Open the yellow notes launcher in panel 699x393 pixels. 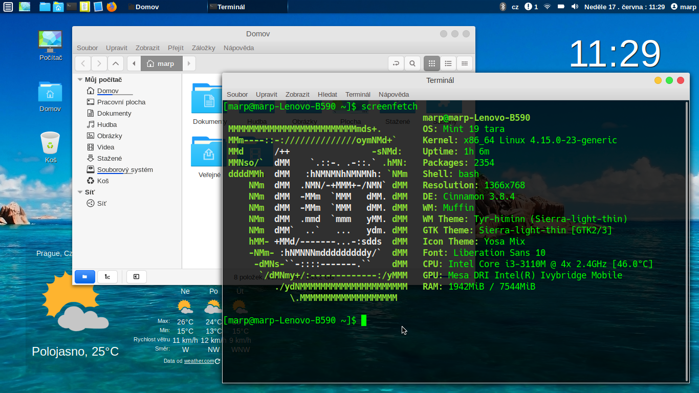(85, 7)
